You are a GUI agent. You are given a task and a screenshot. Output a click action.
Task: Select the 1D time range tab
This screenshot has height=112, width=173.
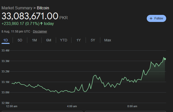pyautogui.click(x=6, y=40)
